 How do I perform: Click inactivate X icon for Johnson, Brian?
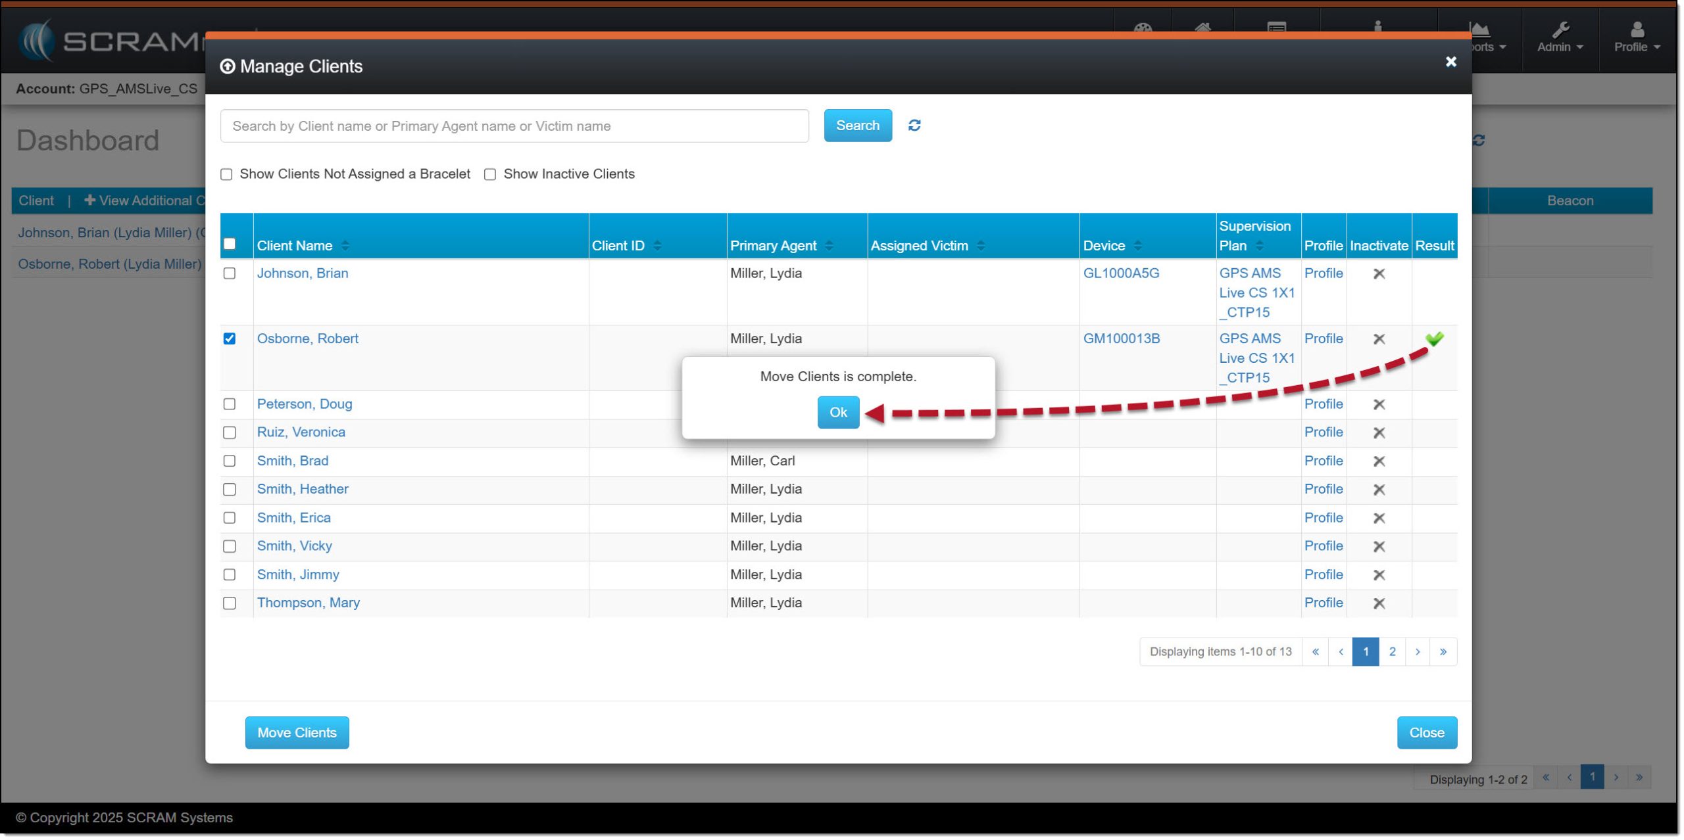pyautogui.click(x=1379, y=273)
